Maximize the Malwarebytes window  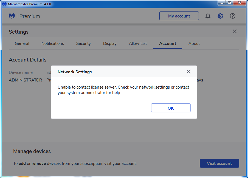pos(229,3)
